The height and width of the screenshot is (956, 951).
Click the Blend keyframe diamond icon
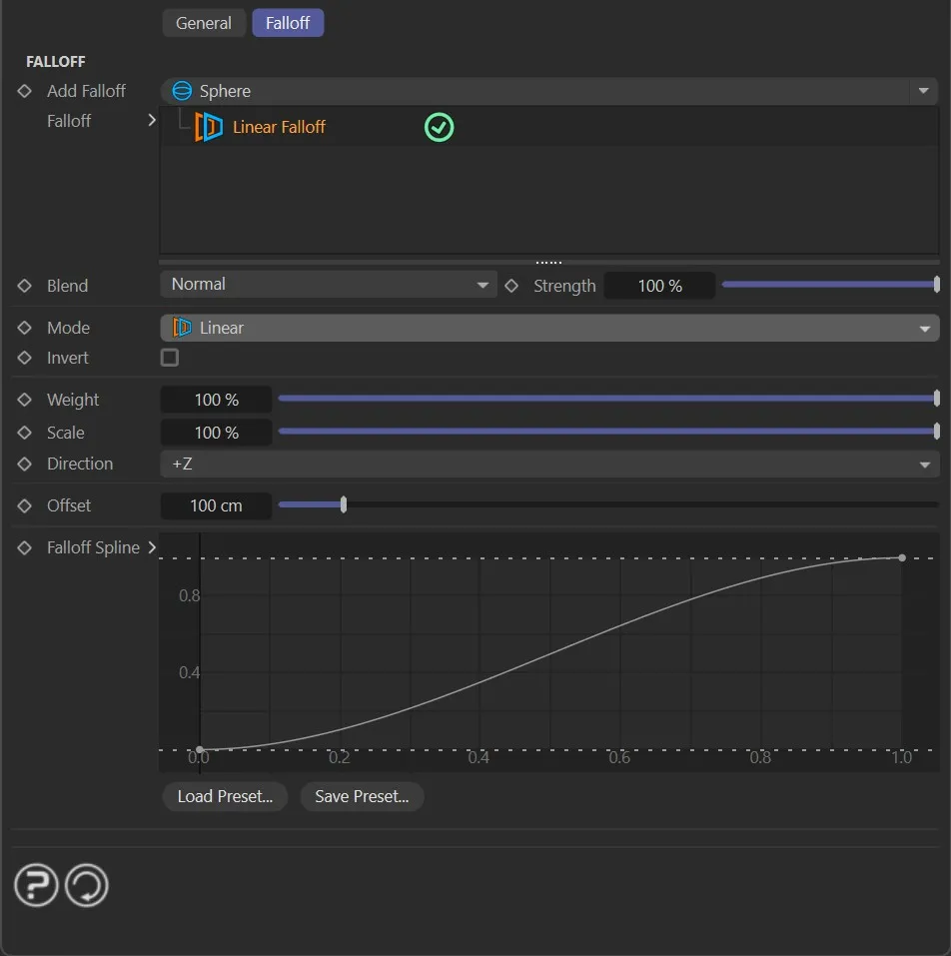tap(25, 286)
